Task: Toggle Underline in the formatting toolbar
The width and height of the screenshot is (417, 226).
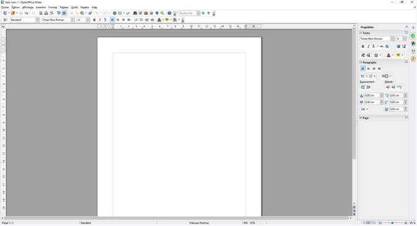Action: 105,20
